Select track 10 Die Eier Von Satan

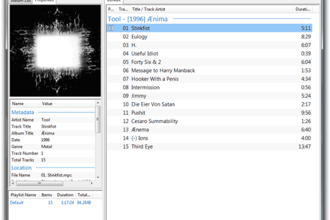[210, 105]
